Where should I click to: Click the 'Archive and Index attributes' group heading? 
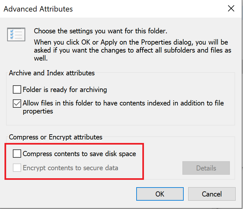(52, 73)
